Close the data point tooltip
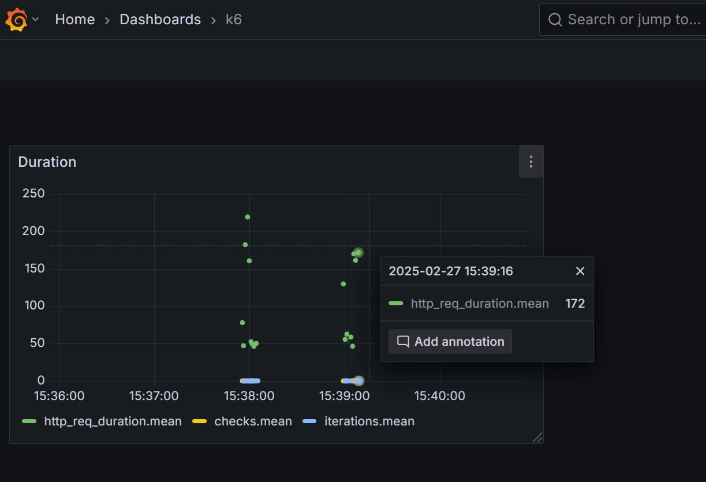Screen dimensions: 706x482 580,271
